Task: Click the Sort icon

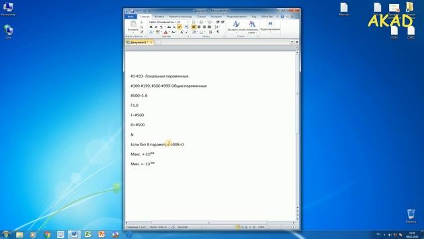Action: [211, 32]
